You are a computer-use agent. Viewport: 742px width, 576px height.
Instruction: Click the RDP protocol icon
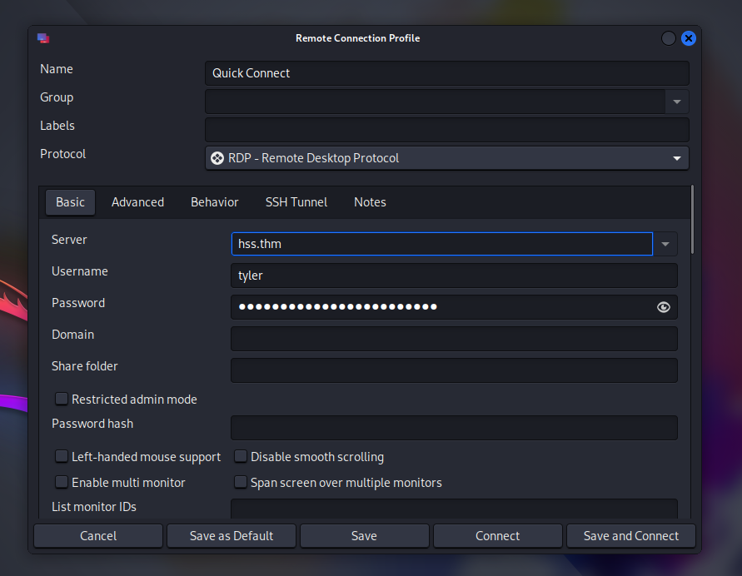[x=217, y=158]
